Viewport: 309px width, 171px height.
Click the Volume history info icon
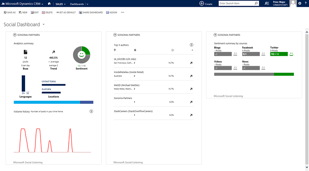pyautogui.click(x=91, y=111)
